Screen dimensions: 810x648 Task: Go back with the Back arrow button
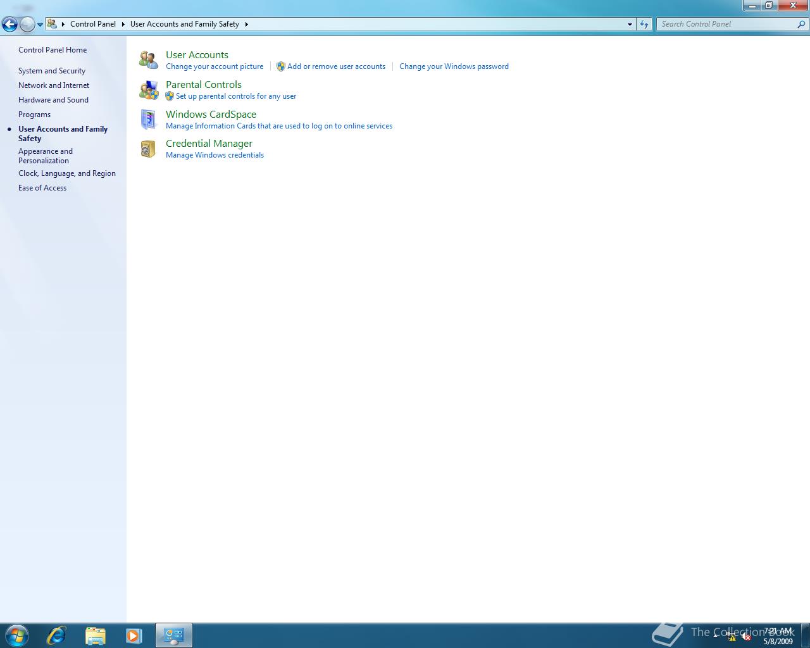pyautogui.click(x=9, y=24)
